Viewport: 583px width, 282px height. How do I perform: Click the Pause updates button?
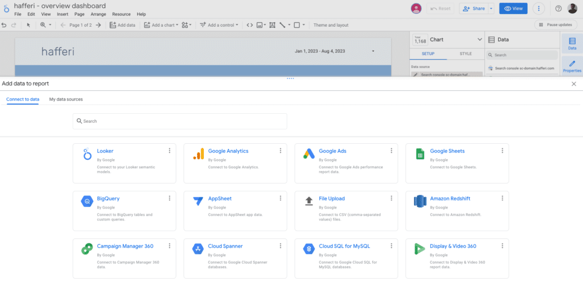[556, 25]
